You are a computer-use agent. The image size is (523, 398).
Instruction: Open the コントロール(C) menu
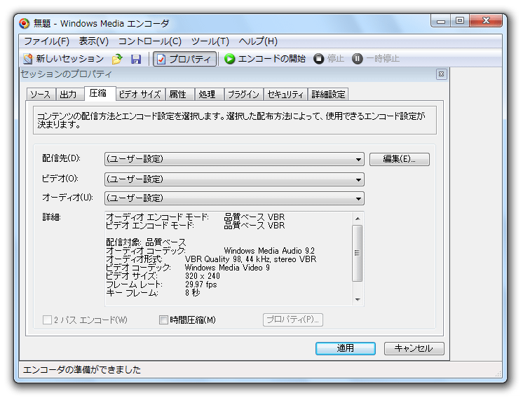[150, 41]
